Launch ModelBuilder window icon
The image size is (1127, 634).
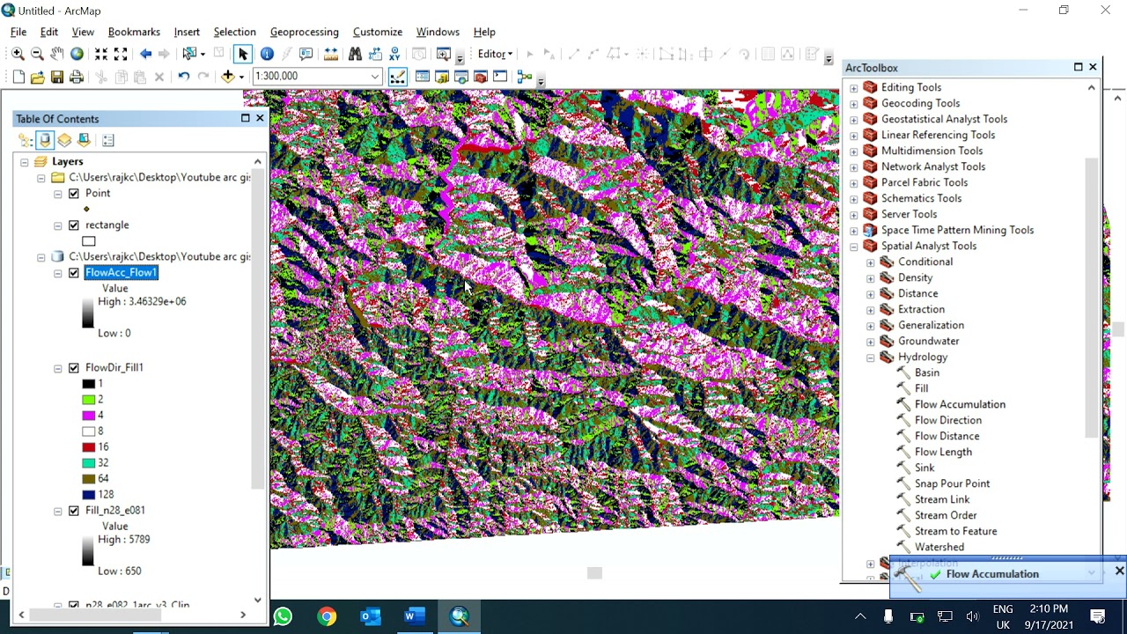(525, 77)
